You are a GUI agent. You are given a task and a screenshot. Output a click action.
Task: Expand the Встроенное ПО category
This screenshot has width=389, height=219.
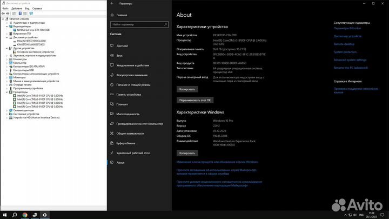click(x=7, y=34)
